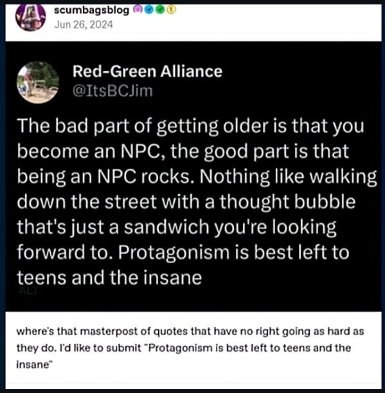This screenshot has height=393, width=385.
Task: Open the scumbagsblog profile avatar
Action: (31, 17)
